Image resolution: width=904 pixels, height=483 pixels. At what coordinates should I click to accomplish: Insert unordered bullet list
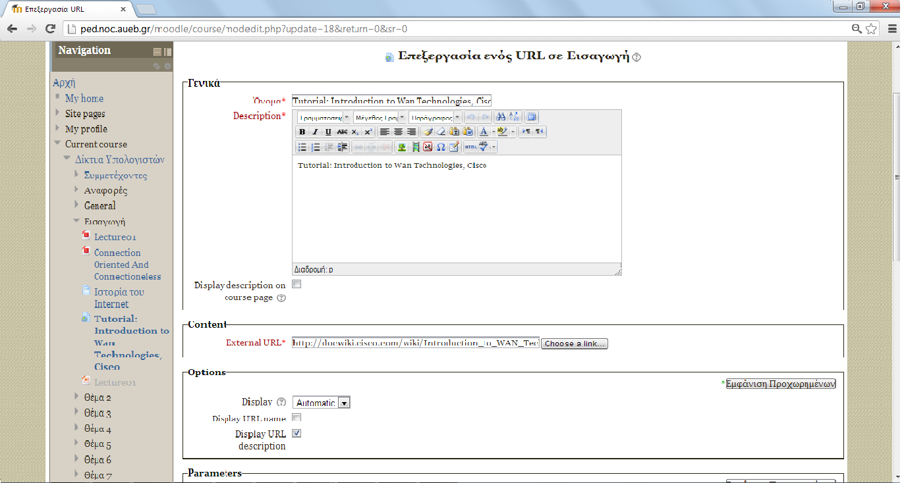pos(302,147)
